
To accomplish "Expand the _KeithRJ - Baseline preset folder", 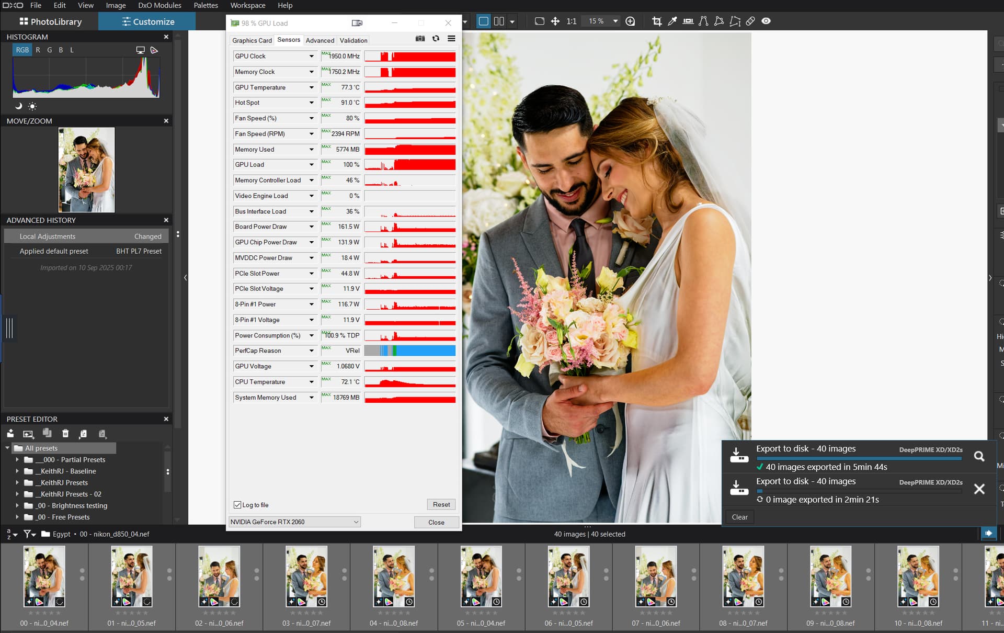I will tap(17, 471).
